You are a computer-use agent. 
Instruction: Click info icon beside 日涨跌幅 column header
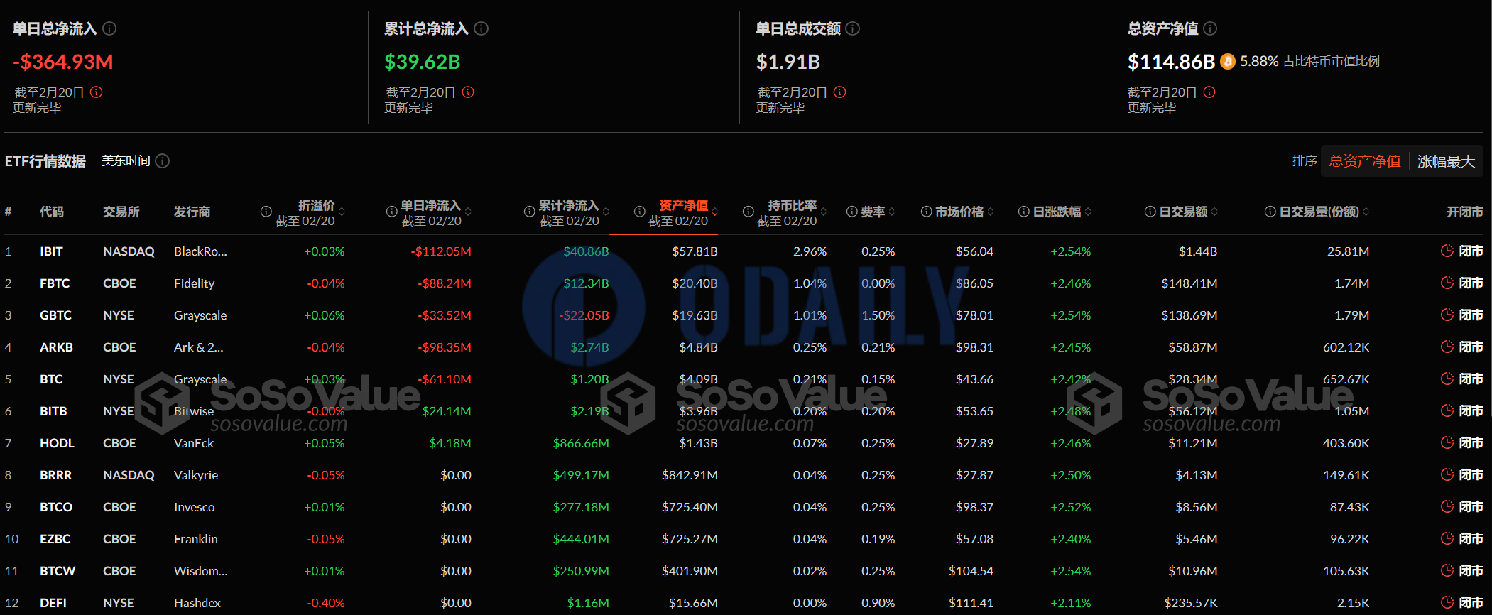1023,212
